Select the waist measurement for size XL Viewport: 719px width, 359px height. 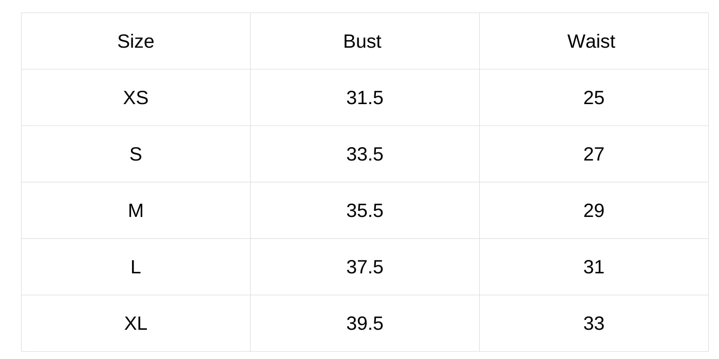[x=594, y=324]
